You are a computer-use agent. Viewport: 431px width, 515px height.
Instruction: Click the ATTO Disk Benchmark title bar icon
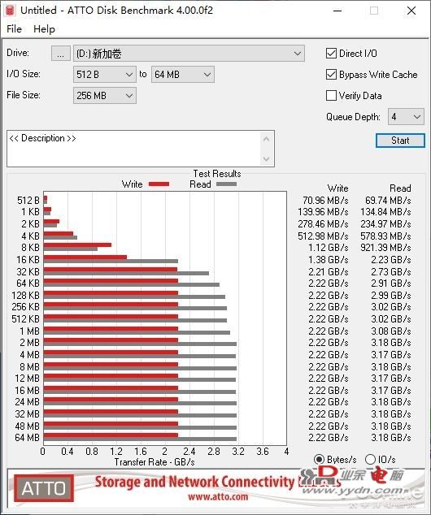[10, 11]
